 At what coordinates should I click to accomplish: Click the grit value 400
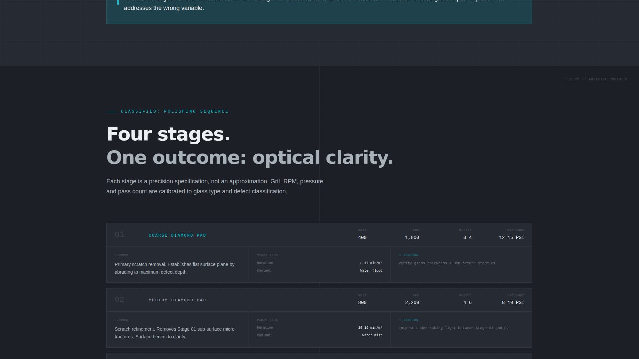click(x=362, y=238)
